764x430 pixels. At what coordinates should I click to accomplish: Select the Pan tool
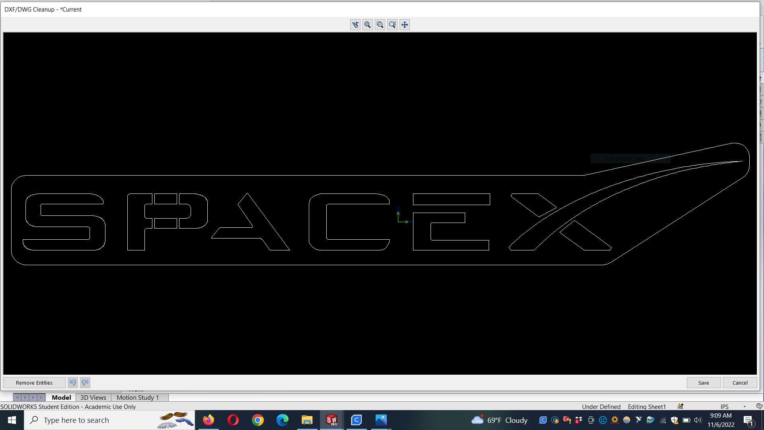404,24
